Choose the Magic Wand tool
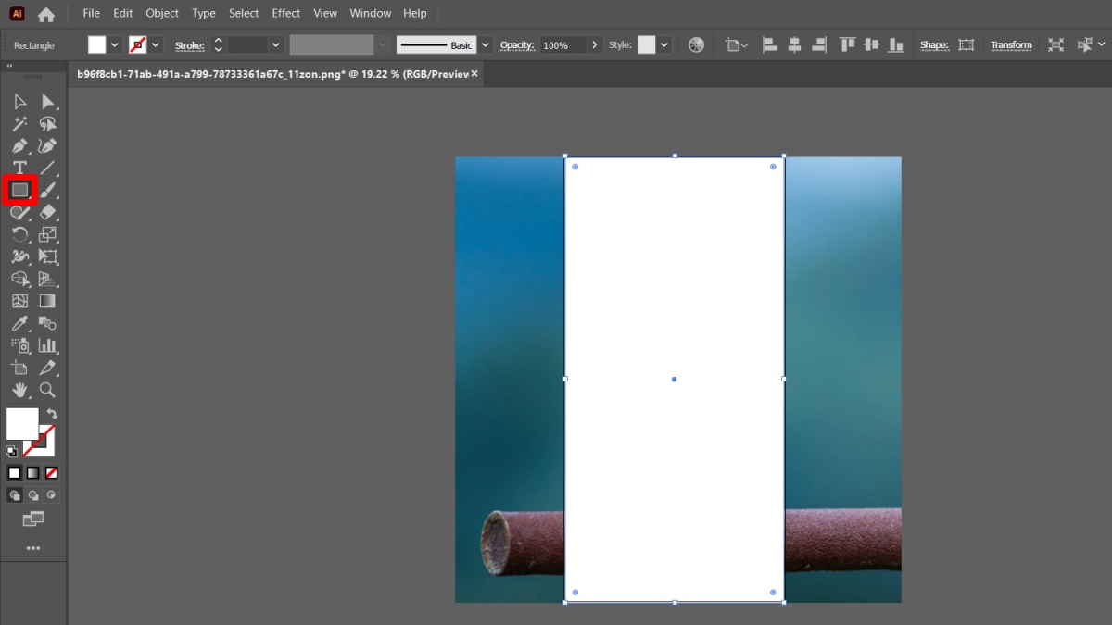The image size is (1112, 625). (19, 124)
